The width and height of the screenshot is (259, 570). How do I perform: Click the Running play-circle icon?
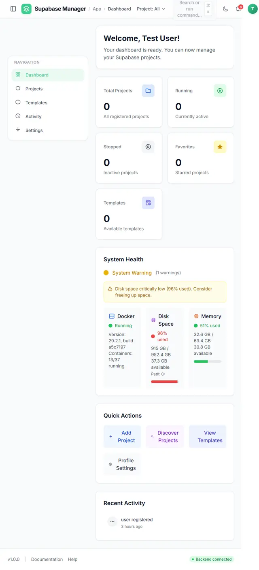pos(220,91)
